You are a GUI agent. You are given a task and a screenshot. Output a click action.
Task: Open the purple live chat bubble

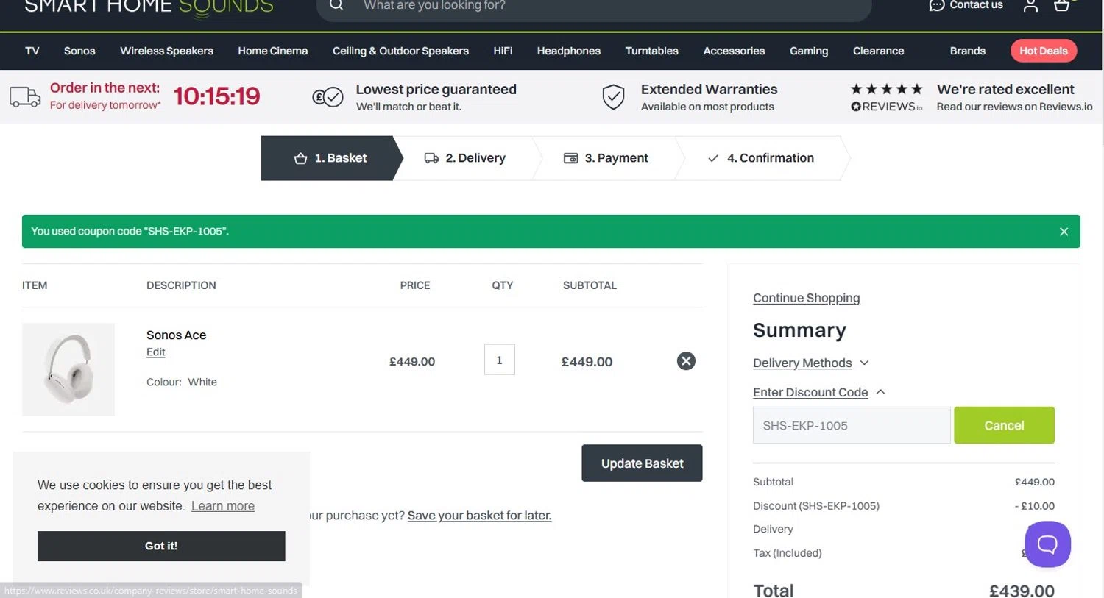coord(1047,544)
